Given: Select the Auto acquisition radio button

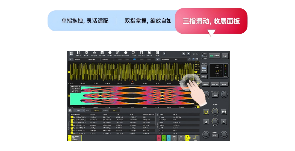Looking at the screenshot, I should click(202, 53).
